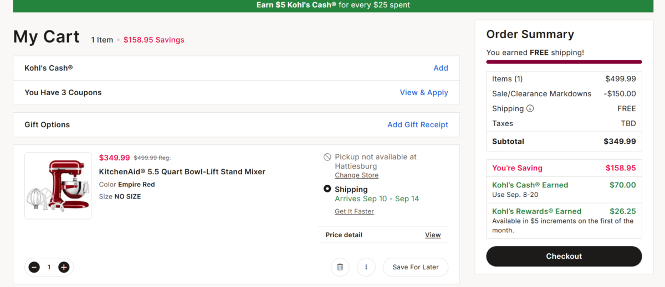Screen dimensions: 665x287
Task: Click the Shipping info circle icon
Action: point(530,108)
